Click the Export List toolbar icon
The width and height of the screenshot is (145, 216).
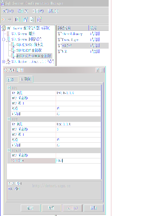(x=32, y=19)
